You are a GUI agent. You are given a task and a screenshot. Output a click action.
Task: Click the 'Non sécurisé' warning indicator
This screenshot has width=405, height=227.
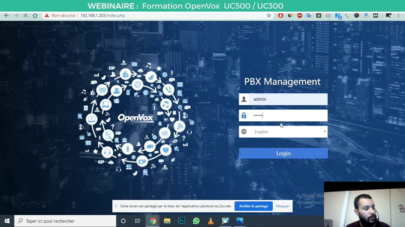click(x=60, y=15)
